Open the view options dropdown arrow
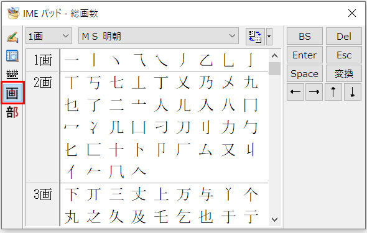367x233 pixels. (269, 37)
